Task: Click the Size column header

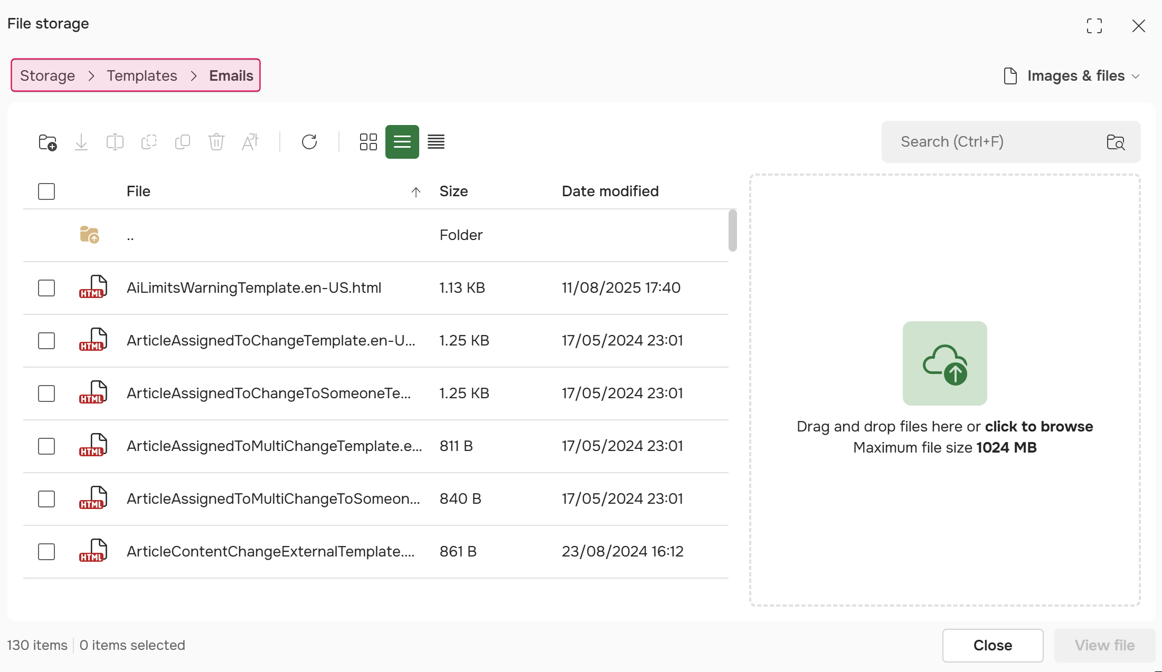Action: click(x=454, y=191)
